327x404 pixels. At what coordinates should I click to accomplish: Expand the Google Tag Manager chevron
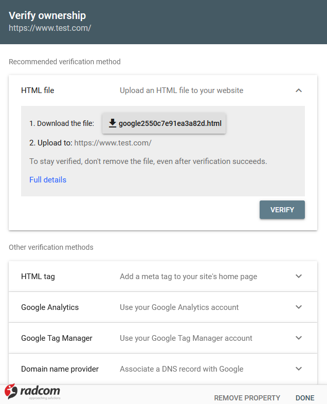tap(299, 338)
